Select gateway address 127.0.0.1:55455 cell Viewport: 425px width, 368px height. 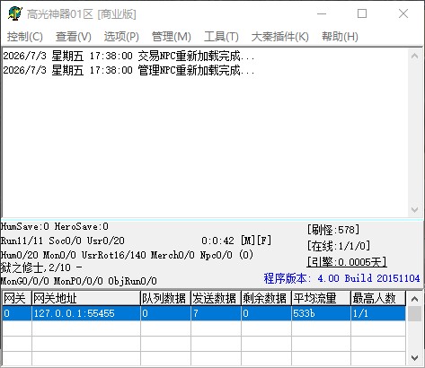[x=86, y=313]
